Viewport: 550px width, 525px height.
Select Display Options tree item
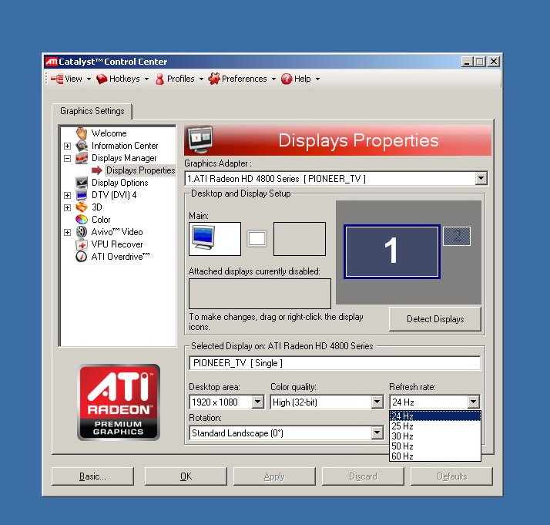[120, 183]
